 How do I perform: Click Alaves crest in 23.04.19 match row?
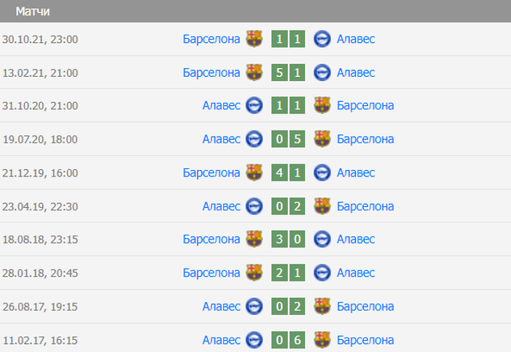click(x=254, y=206)
